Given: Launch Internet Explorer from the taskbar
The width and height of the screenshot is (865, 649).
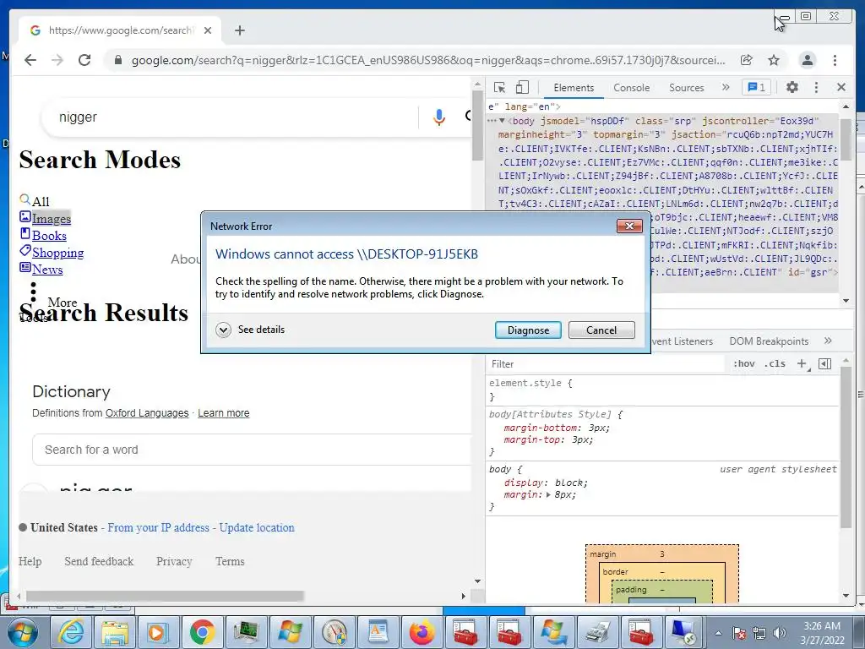Looking at the screenshot, I should [x=71, y=632].
